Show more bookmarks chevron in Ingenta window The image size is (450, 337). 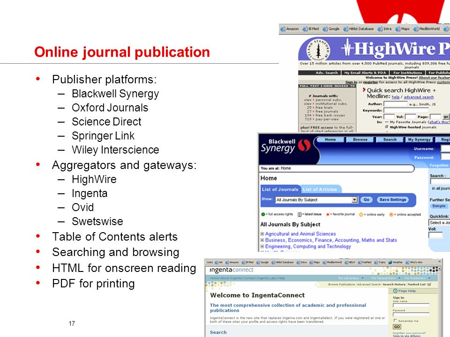tap(439, 262)
